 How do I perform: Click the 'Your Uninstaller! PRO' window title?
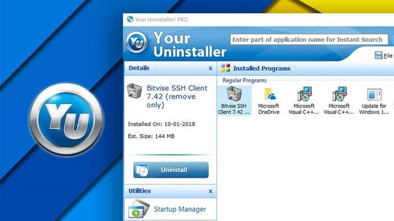(162, 20)
